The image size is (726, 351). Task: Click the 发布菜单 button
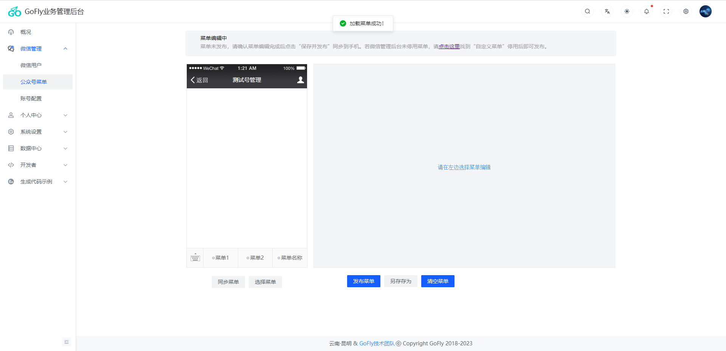(x=363, y=281)
